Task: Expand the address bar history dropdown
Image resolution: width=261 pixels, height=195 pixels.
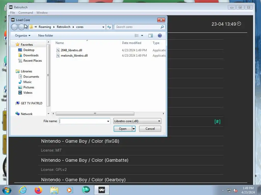Action: tap(103, 27)
